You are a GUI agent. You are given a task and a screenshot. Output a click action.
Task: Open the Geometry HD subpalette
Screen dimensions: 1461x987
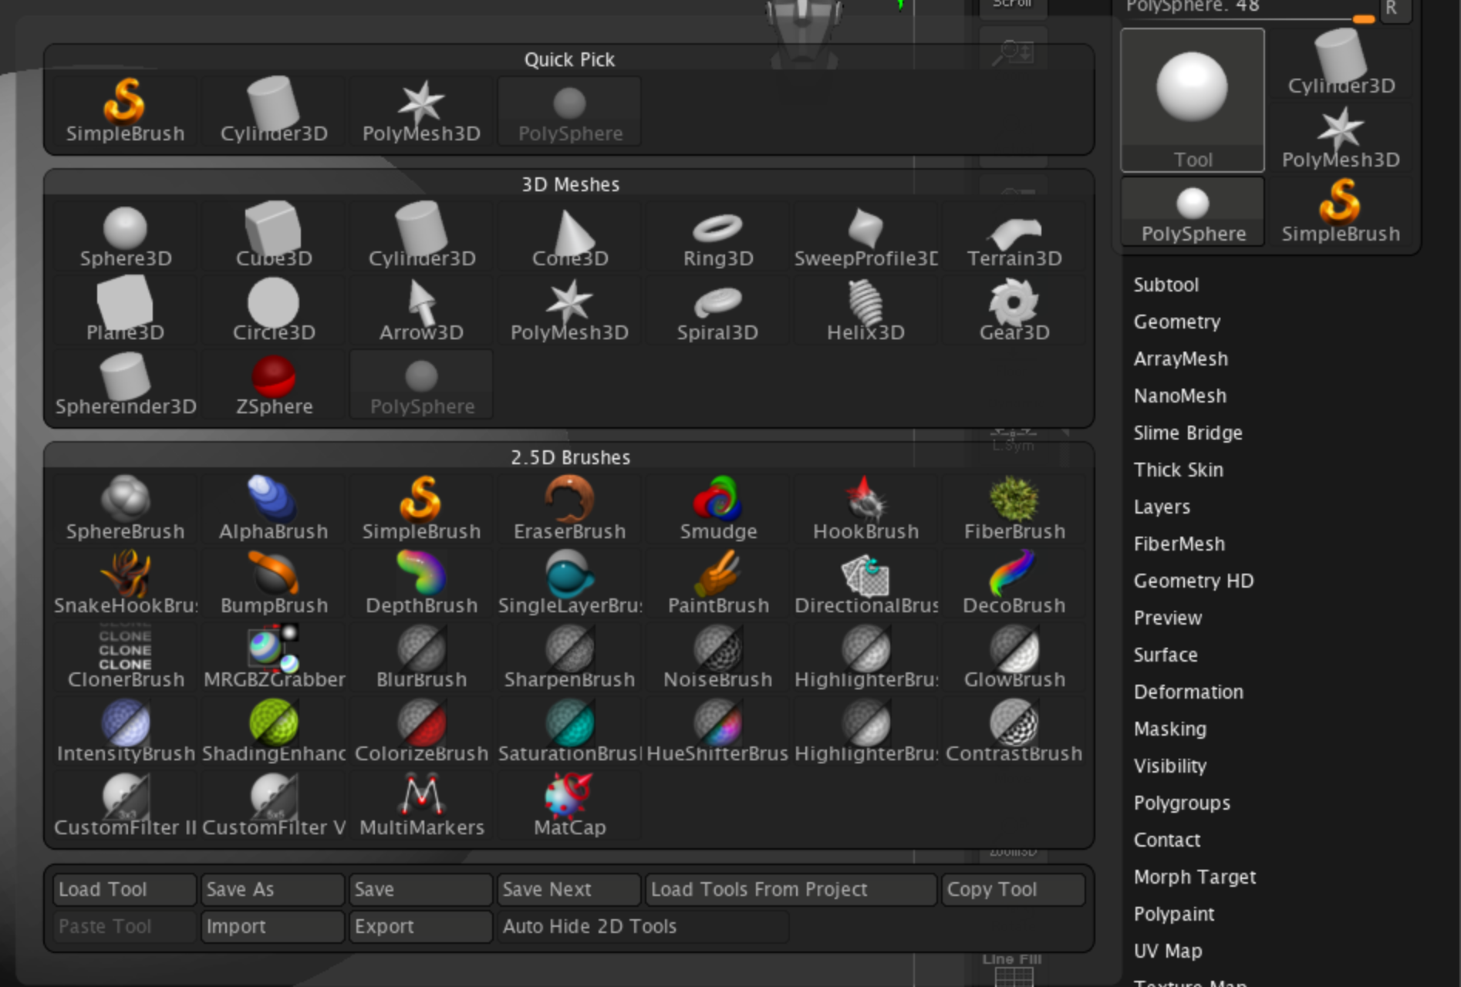click(1193, 581)
